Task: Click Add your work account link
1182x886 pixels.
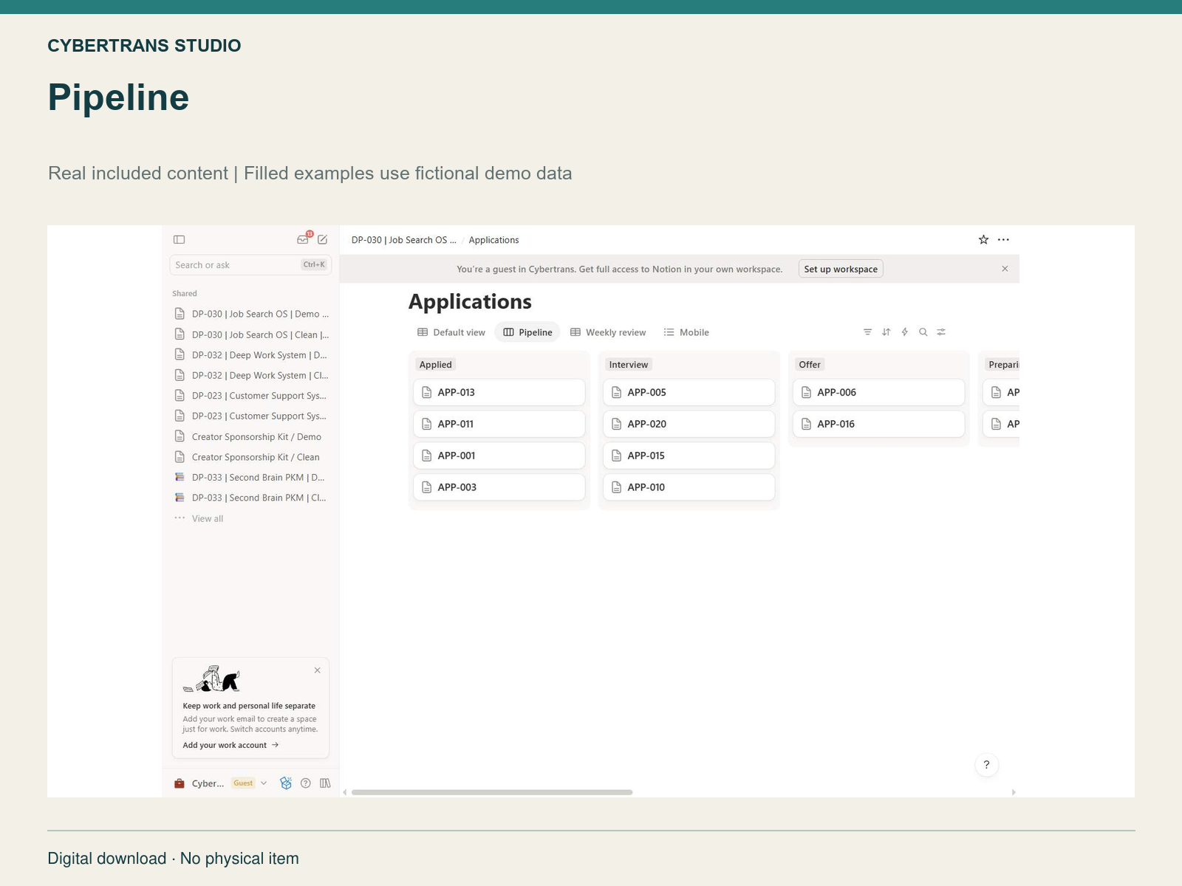Action: [230, 745]
